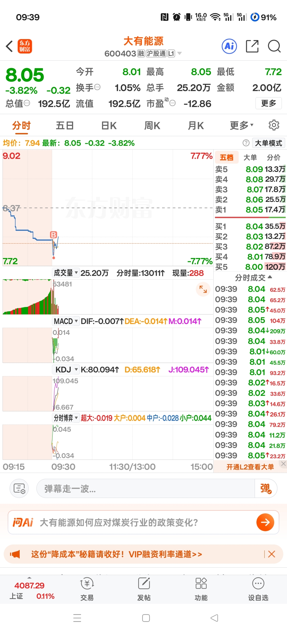Tap the 买3 8.02 order row
This screenshot has width=287, height=632.
tap(250, 247)
